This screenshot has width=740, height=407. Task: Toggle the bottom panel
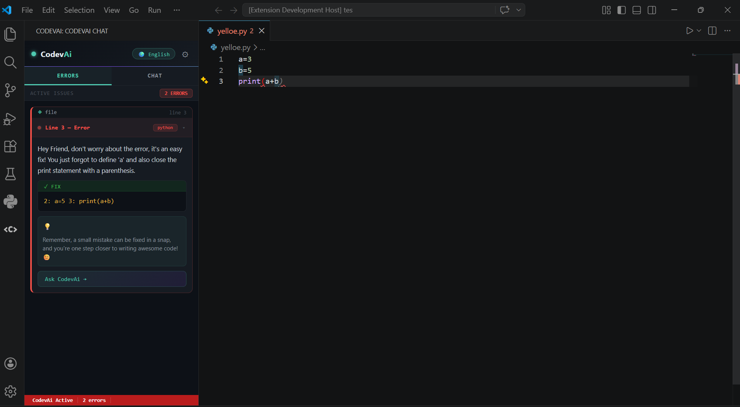point(637,10)
